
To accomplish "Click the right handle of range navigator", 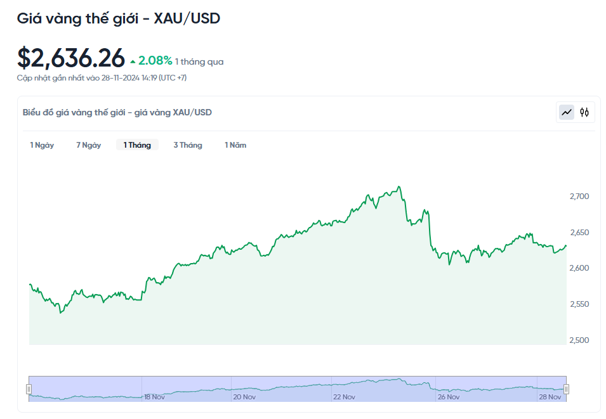I will [x=567, y=389].
